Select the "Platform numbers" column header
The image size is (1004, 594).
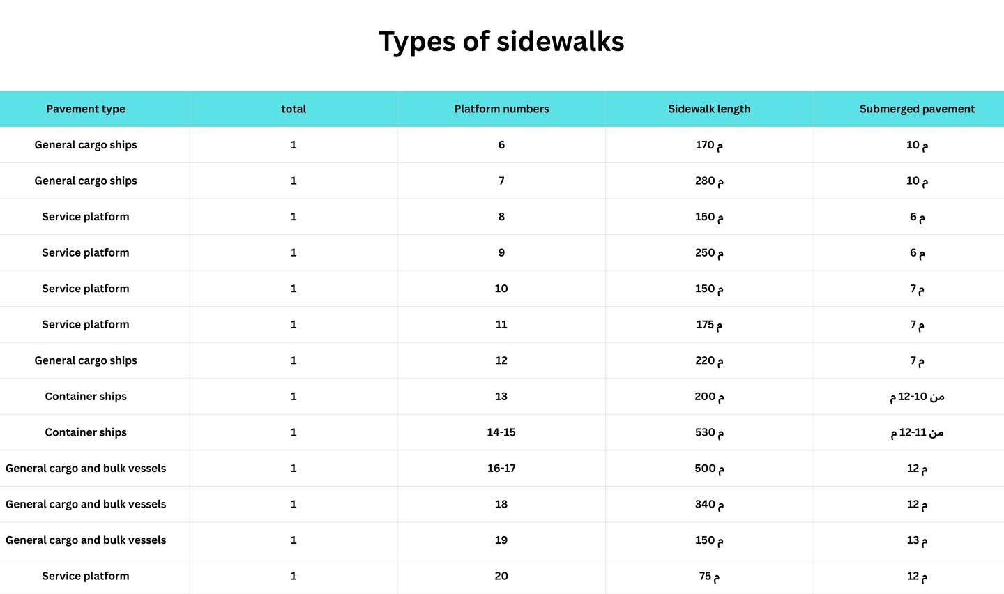[501, 109]
